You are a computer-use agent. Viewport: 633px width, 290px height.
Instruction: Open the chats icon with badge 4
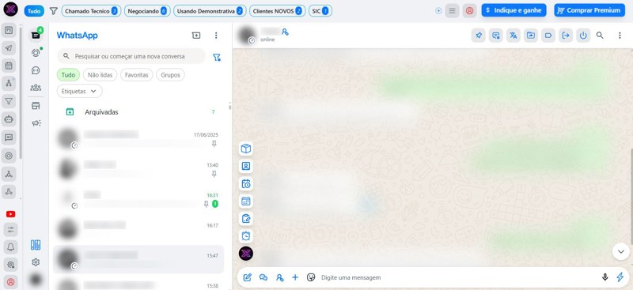36,35
